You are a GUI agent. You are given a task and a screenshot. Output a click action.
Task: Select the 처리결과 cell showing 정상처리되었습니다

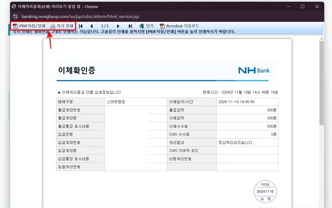[247, 142]
